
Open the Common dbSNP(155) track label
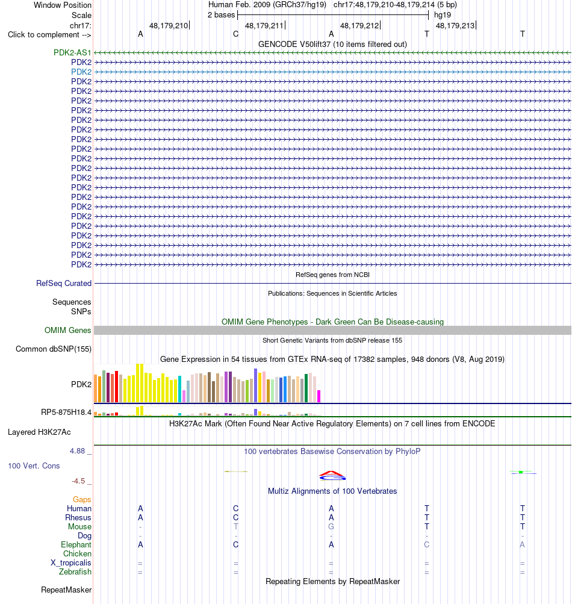(54, 349)
